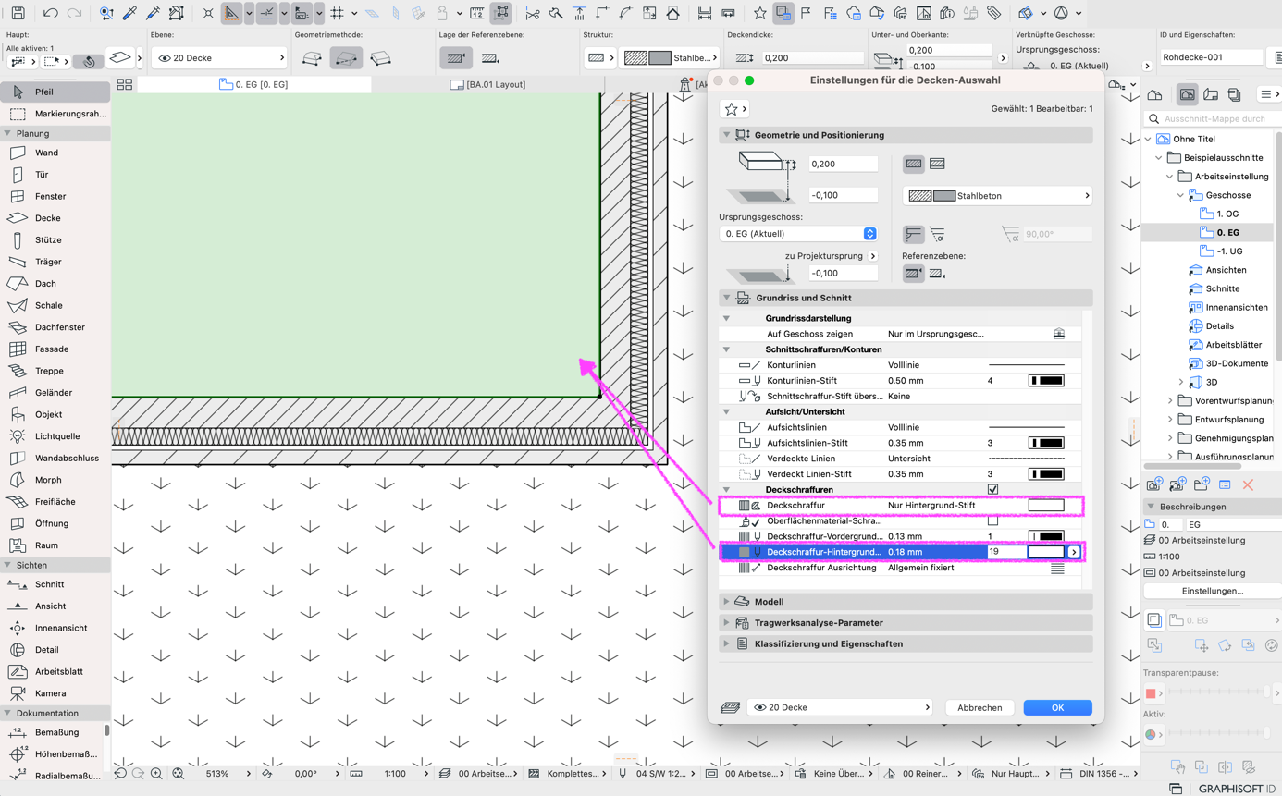Click the undo arrow in toolbar
Screen dimensions: 1282x796
(51, 13)
